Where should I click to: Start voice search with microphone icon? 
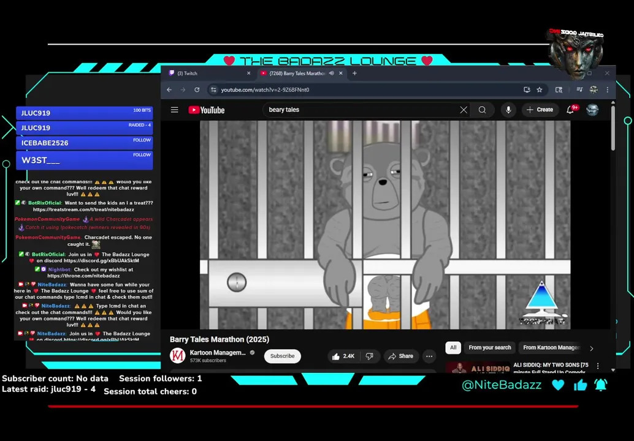(508, 110)
